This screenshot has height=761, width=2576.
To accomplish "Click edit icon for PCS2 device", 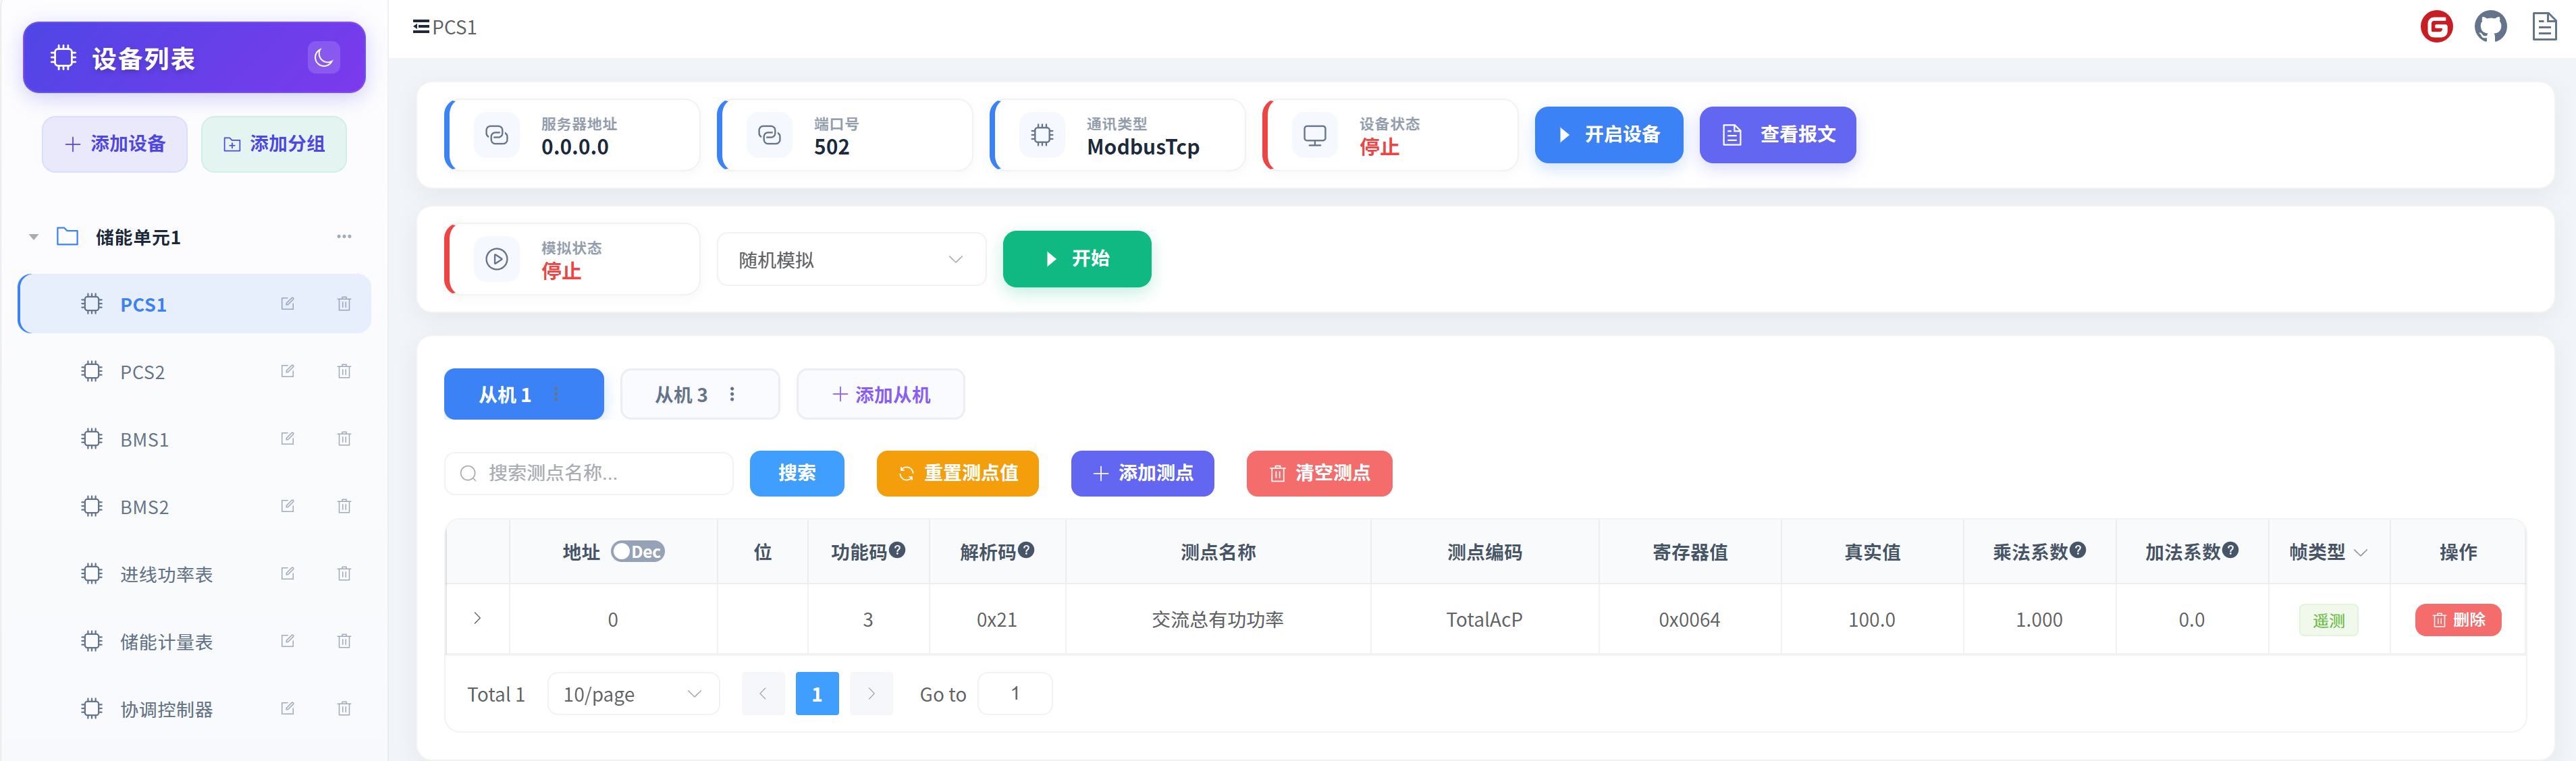I will point(287,371).
